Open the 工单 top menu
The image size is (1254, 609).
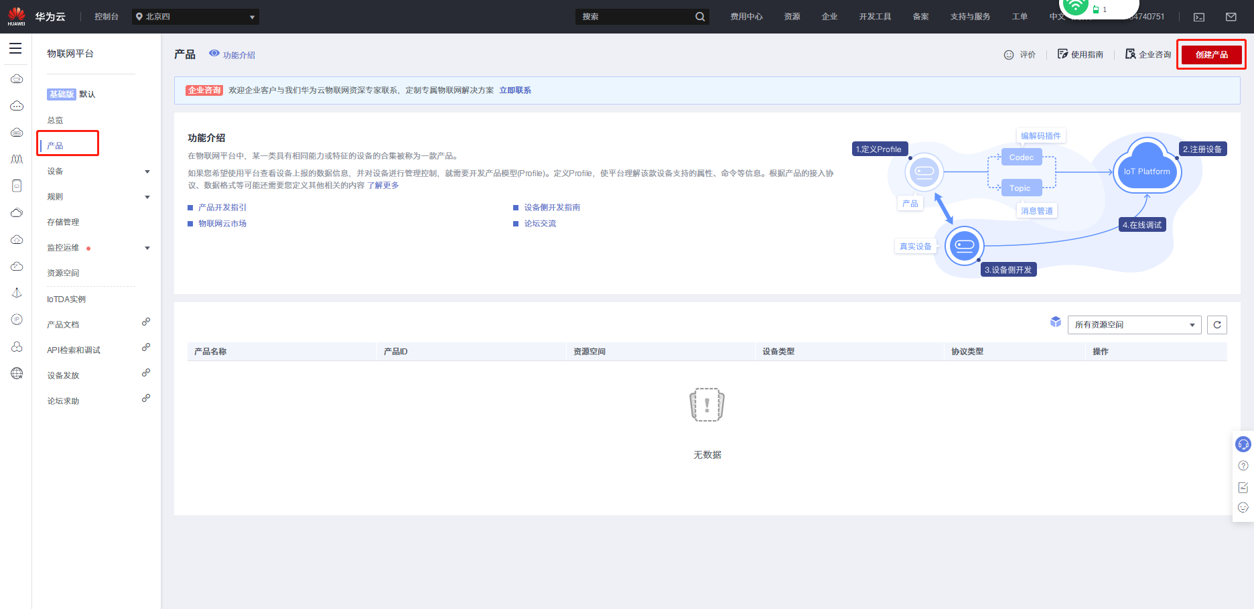coord(1020,17)
